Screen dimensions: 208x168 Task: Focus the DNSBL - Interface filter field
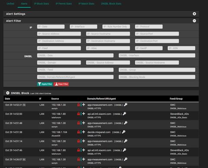[x=157, y=55]
